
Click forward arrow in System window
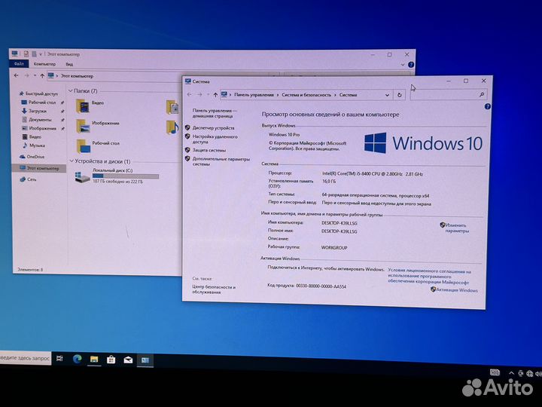[199, 94]
